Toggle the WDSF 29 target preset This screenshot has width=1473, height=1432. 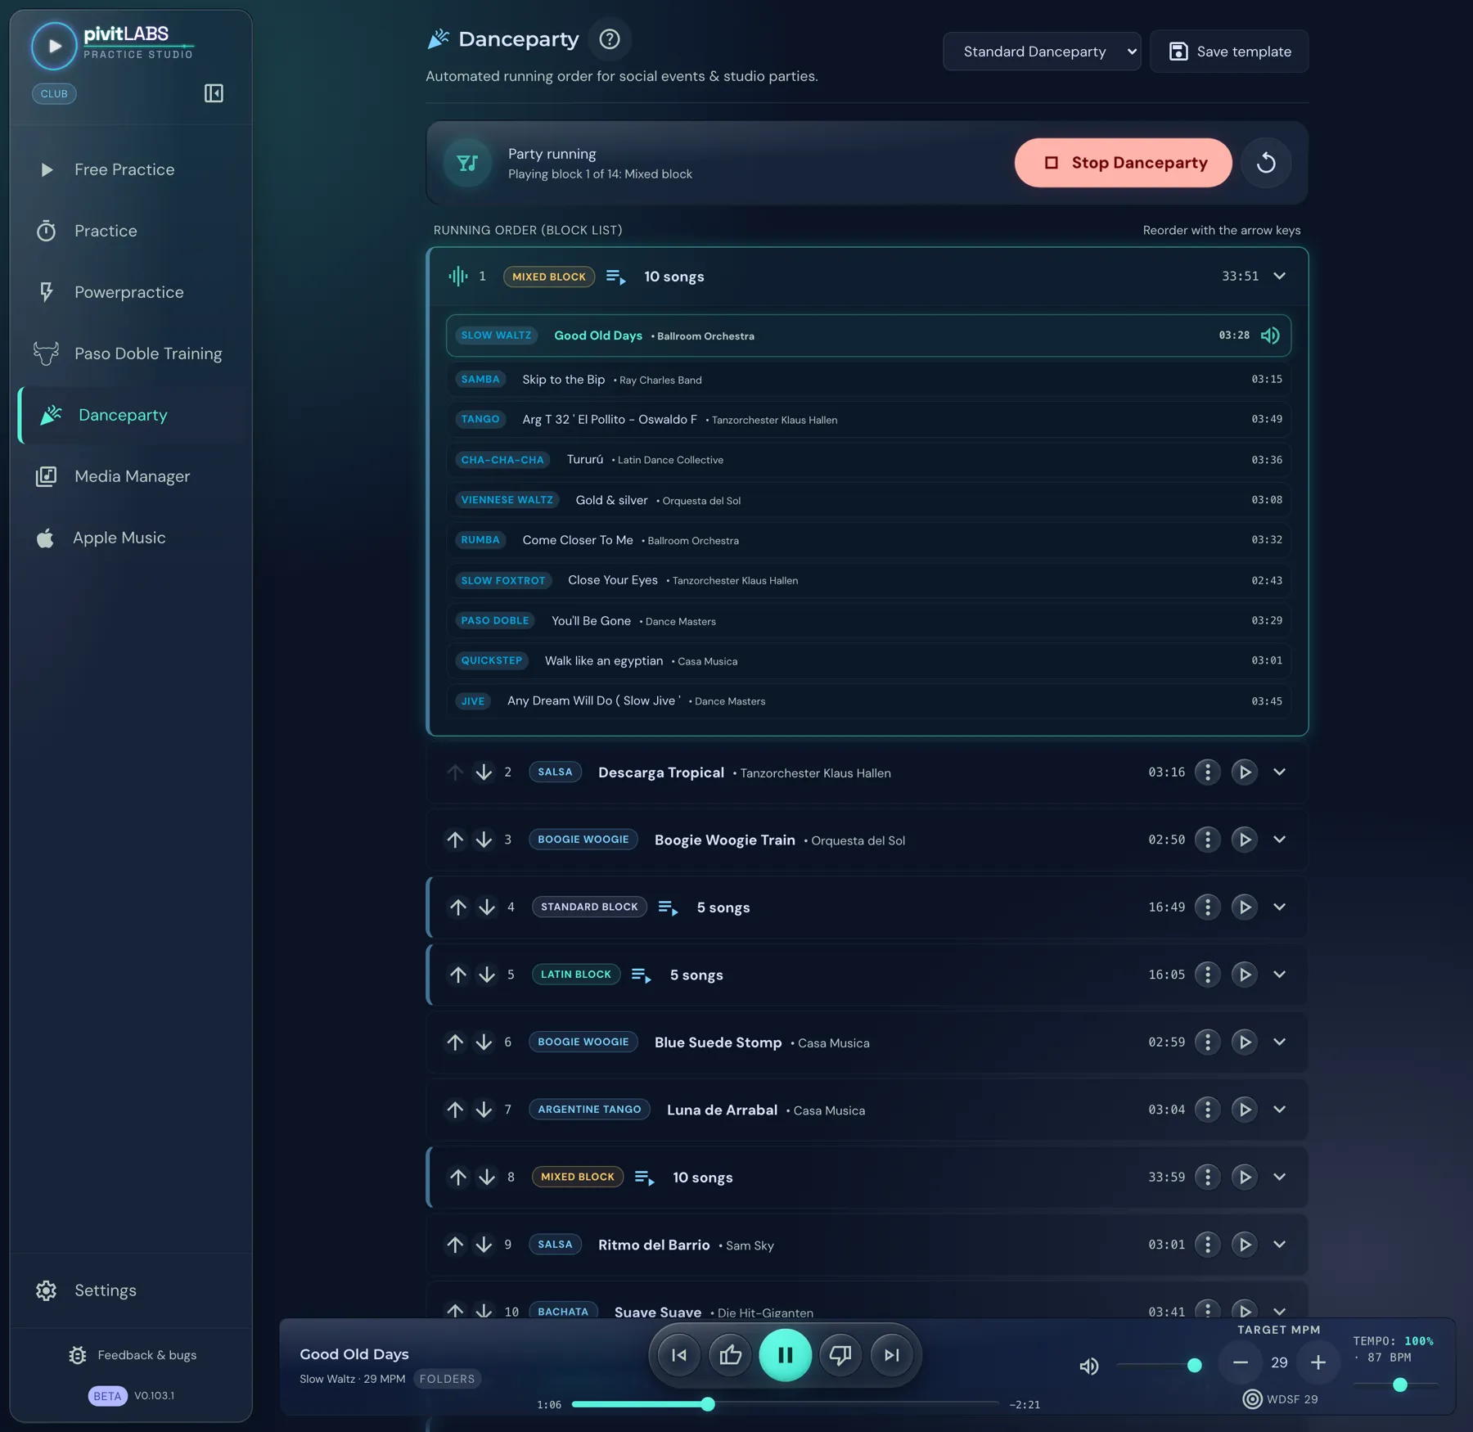pyautogui.click(x=1281, y=1399)
